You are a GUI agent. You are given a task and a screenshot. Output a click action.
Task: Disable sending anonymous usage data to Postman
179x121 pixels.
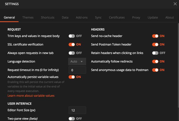(x=155, y=70)
